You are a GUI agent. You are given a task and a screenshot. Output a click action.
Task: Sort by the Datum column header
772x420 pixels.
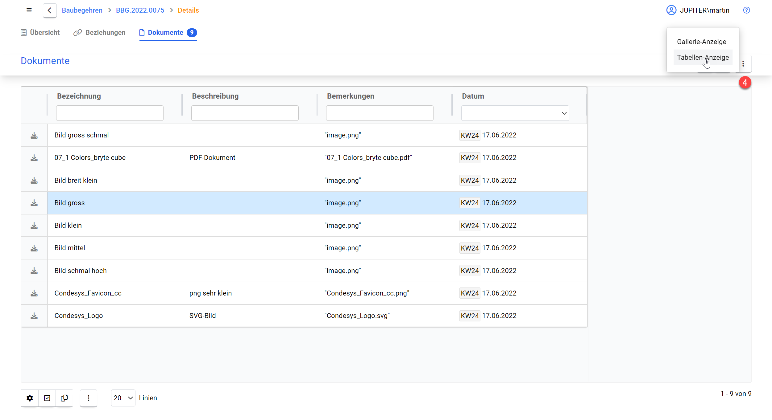[x=473, y=96]
